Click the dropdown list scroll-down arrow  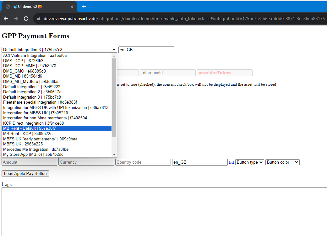114,155
